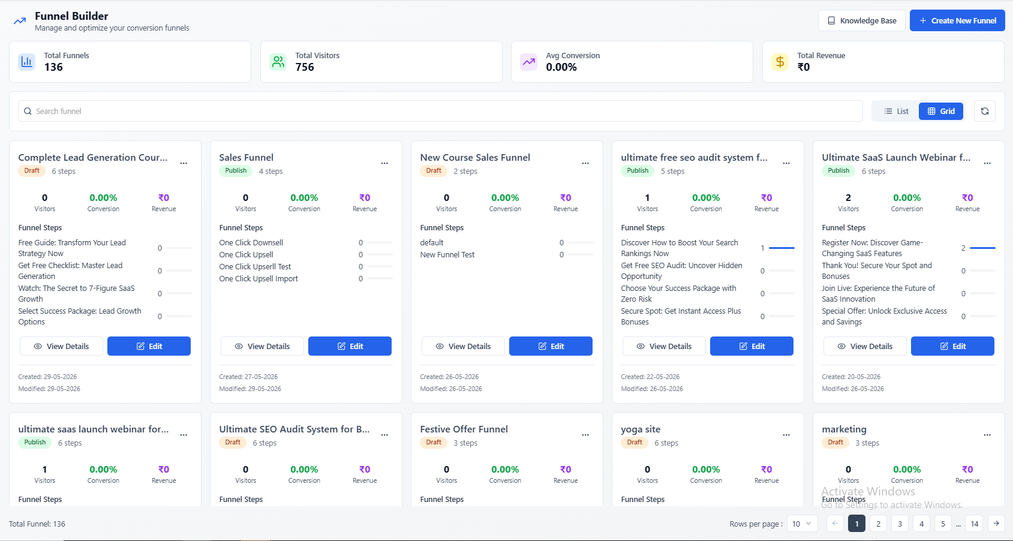Open the Knowledge Base
This screenshot has width=1013, height=541.
(862, 20)
